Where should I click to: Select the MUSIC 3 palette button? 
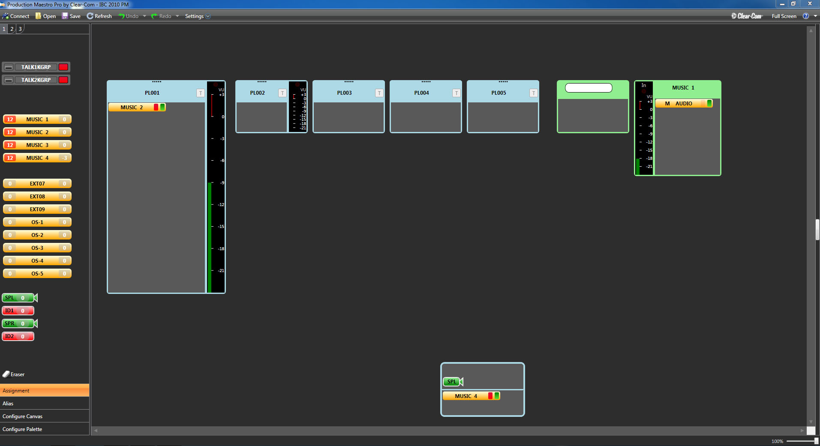37,145
